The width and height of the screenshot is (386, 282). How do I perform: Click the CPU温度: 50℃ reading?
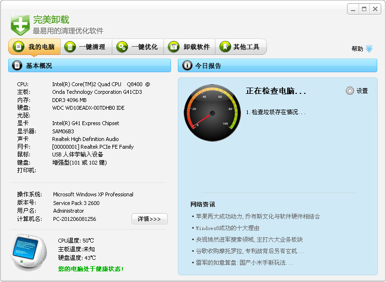[76, 241]
